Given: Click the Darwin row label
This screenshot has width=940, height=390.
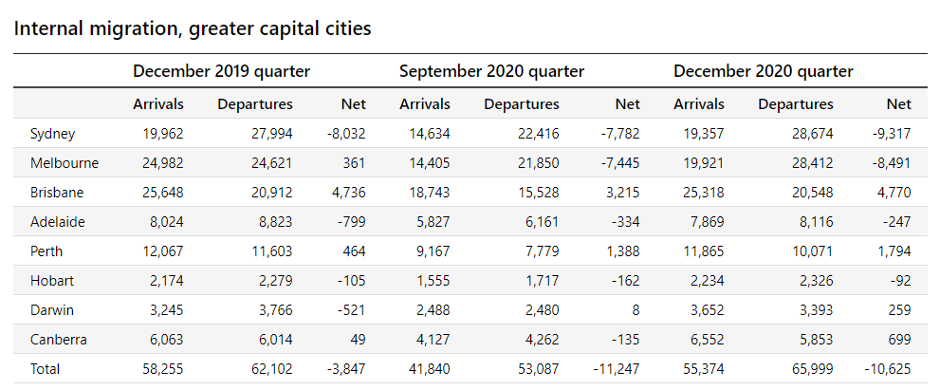Looking at the screenshot, I should point(51,310).
